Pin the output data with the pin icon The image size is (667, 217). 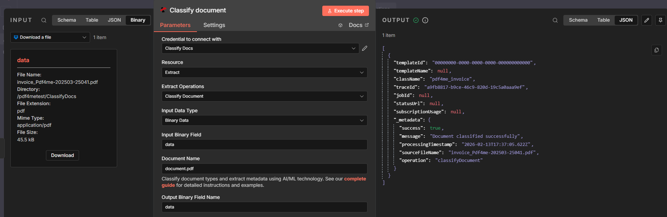660,20
